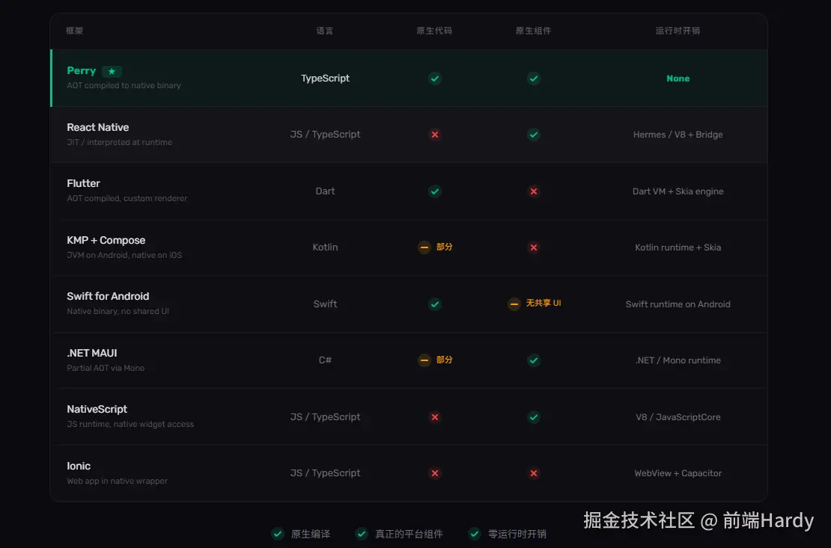
Task: Click the checkmark beside 原生编译 legend
Action: click(x=278, y=534)
